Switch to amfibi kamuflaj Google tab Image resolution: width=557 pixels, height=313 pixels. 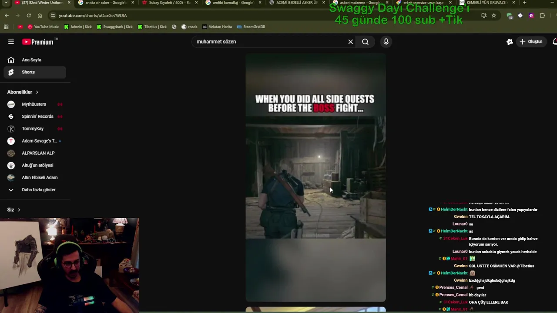point(233,3)
